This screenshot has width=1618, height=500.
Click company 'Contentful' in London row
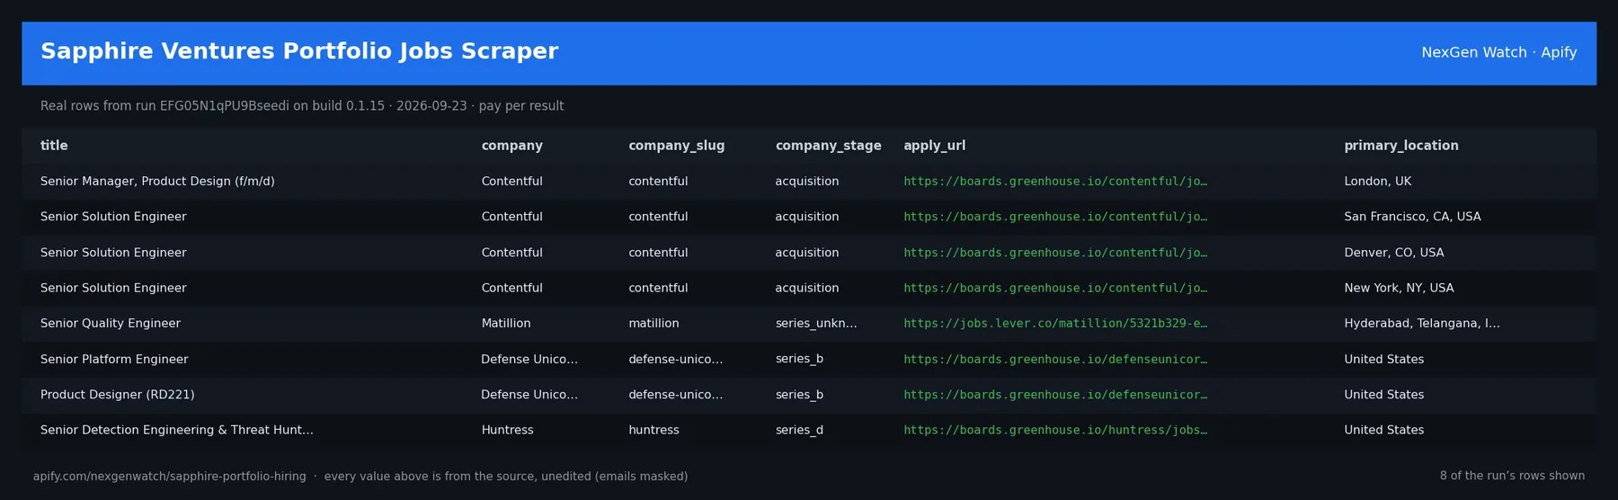pyautogui.click(x=511, y=182)
